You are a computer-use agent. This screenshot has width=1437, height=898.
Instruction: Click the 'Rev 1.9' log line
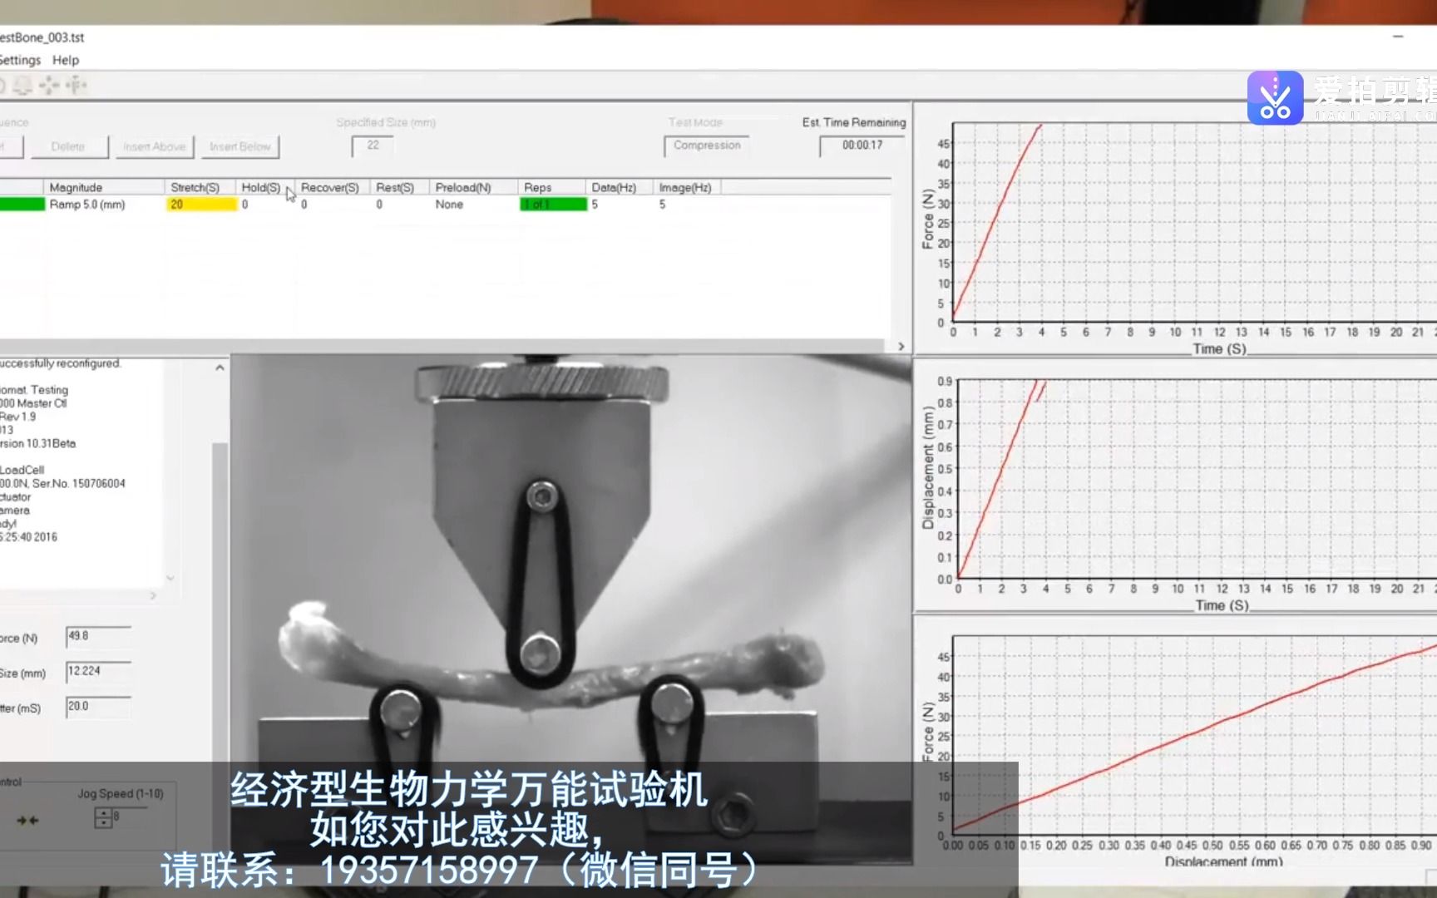tap(17, 417)
